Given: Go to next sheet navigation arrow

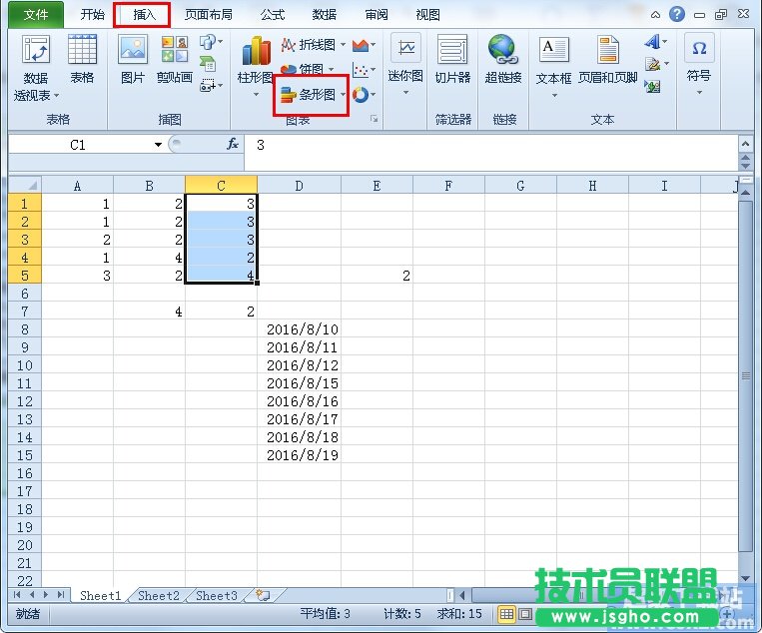Looking at the screenshot, I should tap(46, 595).
